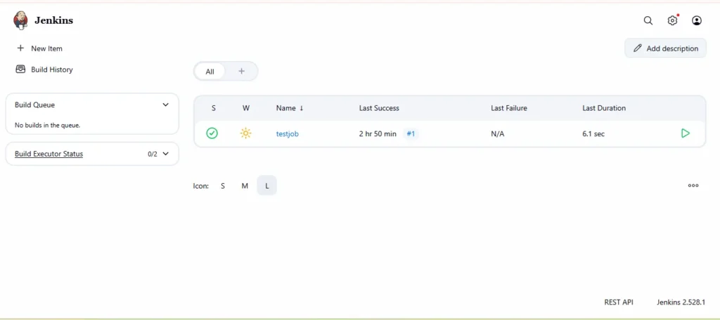720x320 pixels.
Task: Open build #1 badge link
Action: coord(411,134)
